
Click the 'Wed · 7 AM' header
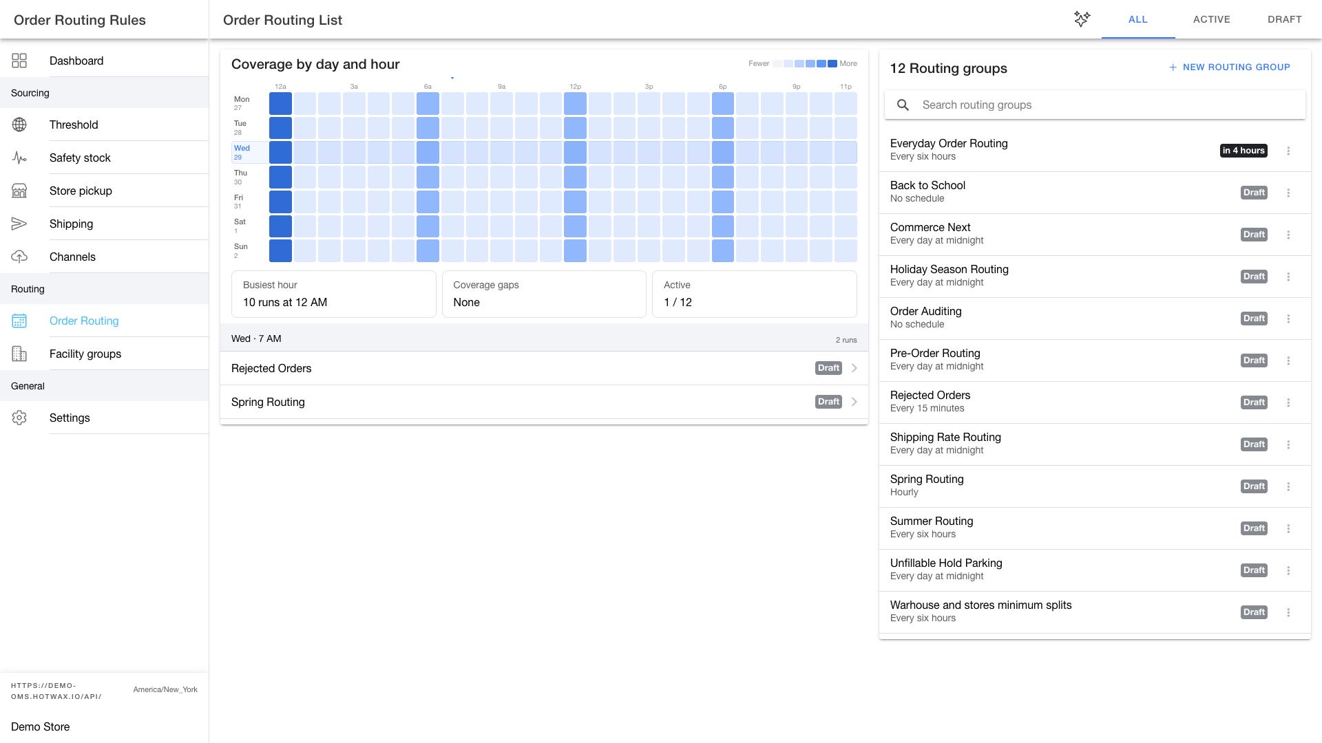click(x=256, y=338)
